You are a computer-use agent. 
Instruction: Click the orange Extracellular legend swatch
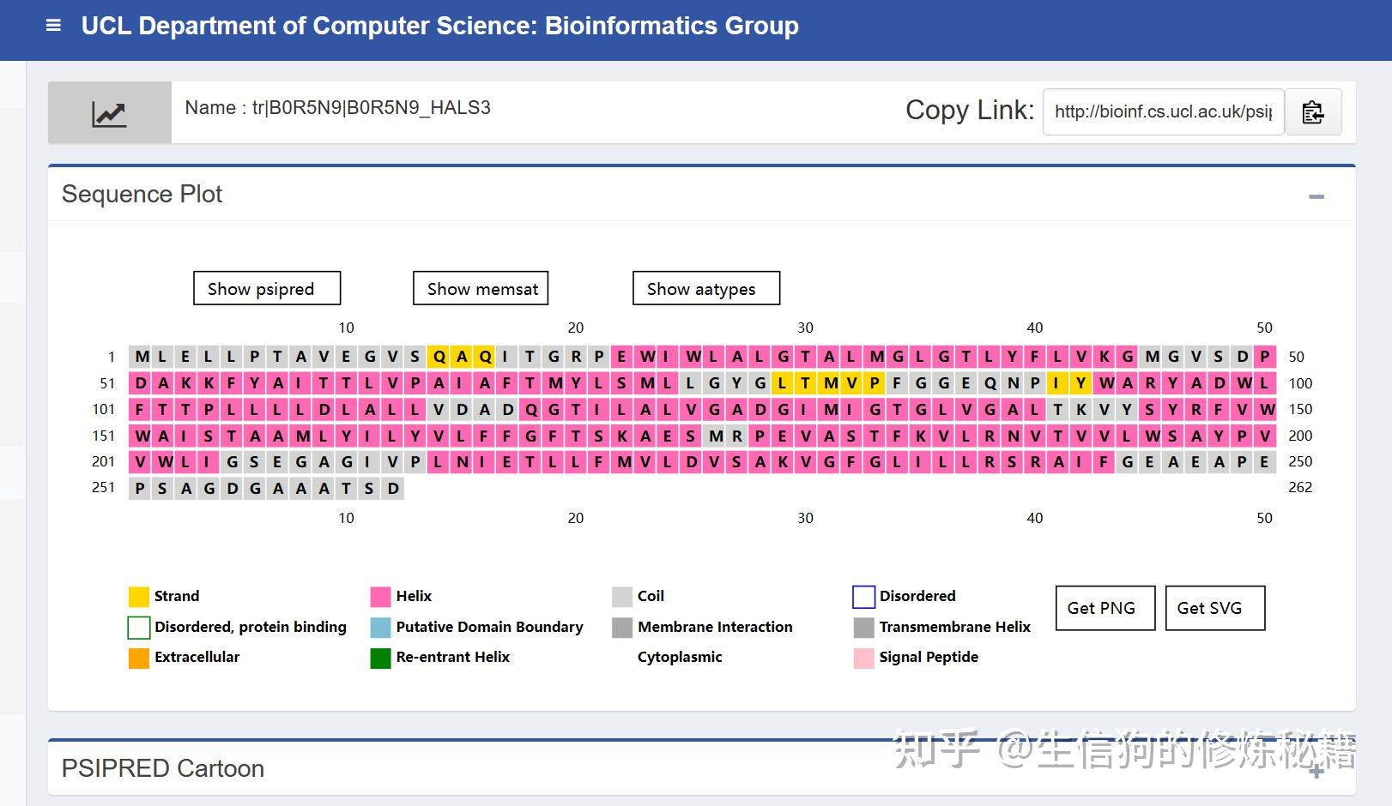(x=139, y=658)
